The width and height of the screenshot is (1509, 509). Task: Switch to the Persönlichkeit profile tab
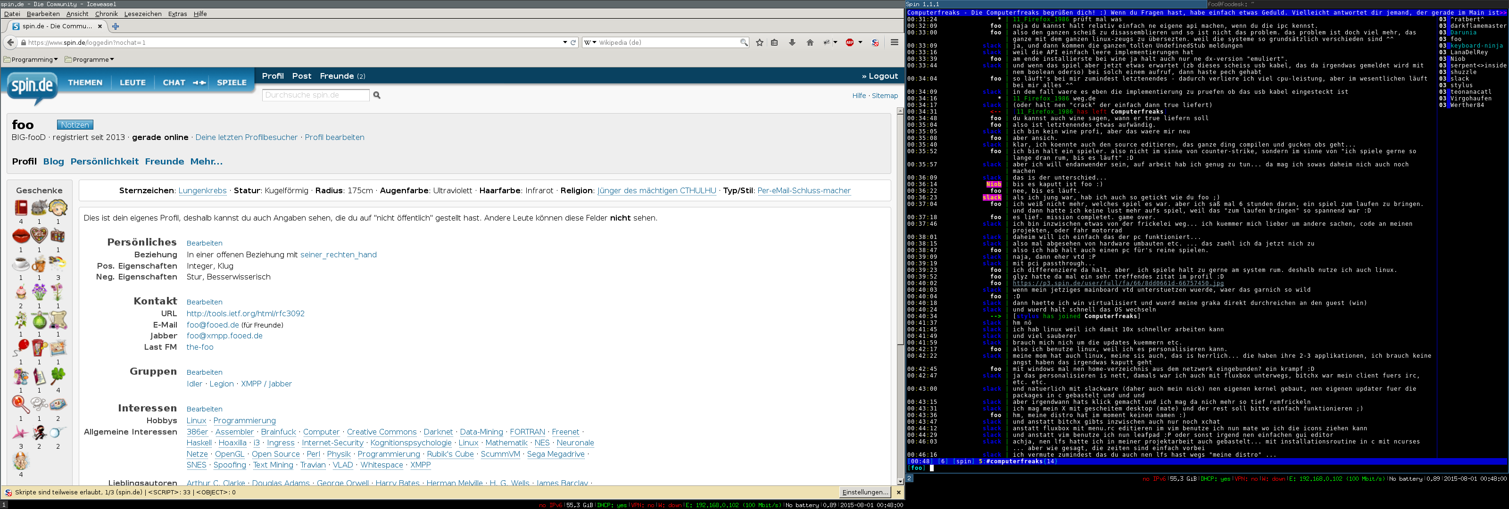click(x=104, y=162)
